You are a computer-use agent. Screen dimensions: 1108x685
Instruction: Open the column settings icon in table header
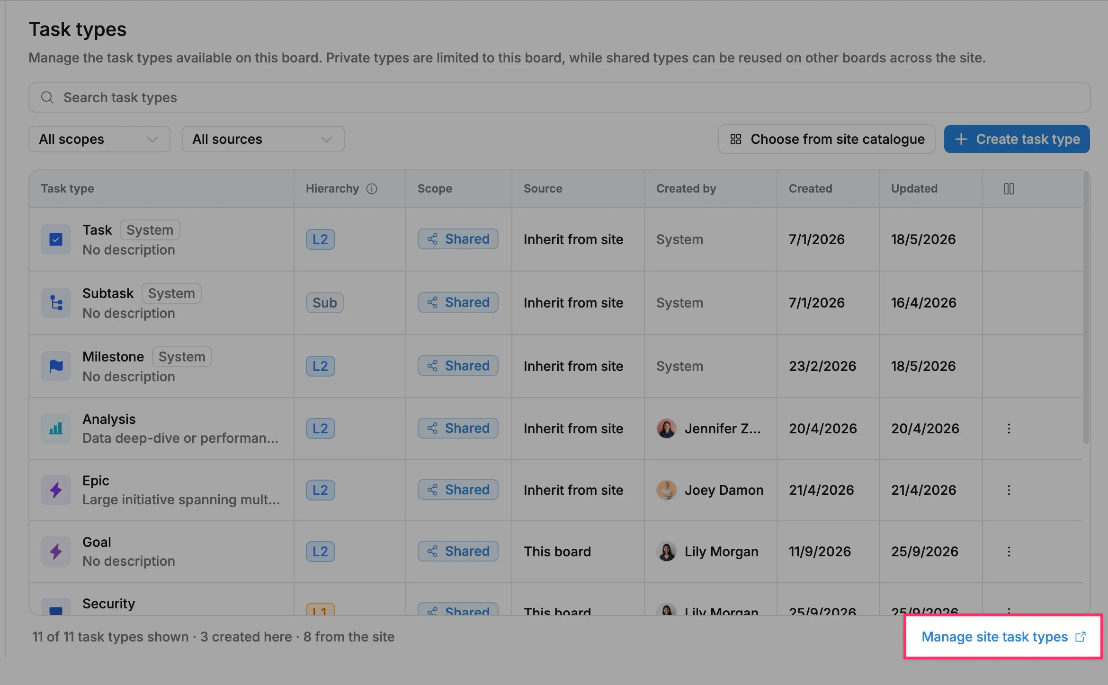(1009, 189)
